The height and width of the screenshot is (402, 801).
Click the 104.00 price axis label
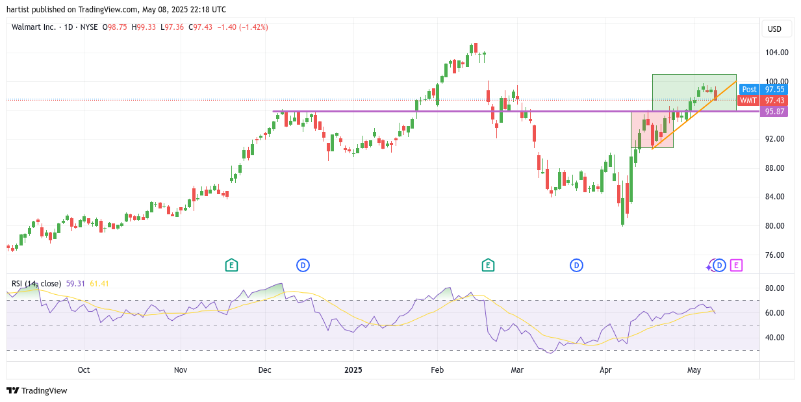(777, 53)
